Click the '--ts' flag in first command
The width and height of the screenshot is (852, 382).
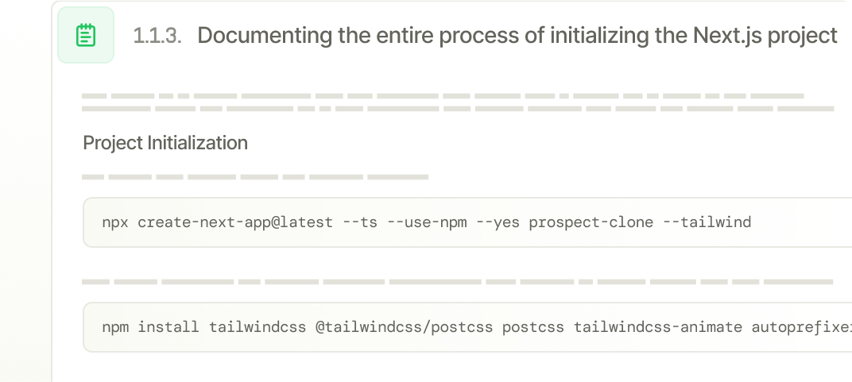360,222
